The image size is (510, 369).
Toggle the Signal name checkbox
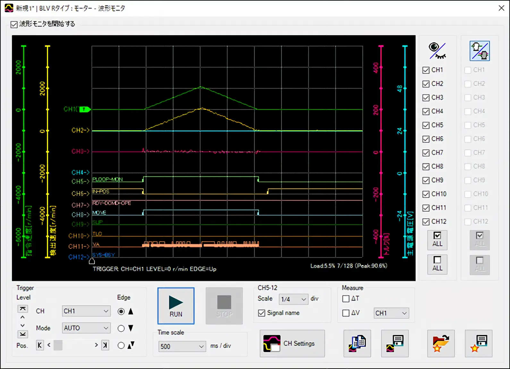click(x=262, y=313)
